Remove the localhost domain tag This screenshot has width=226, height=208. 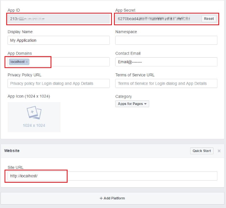coord(27,62)
